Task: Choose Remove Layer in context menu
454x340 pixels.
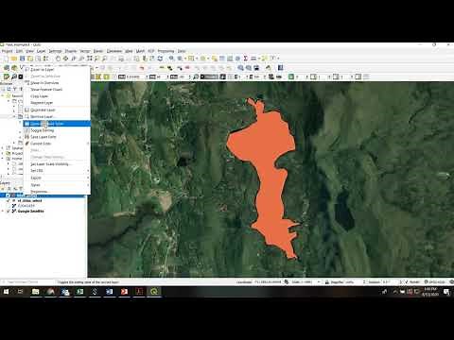Action: 57,116
